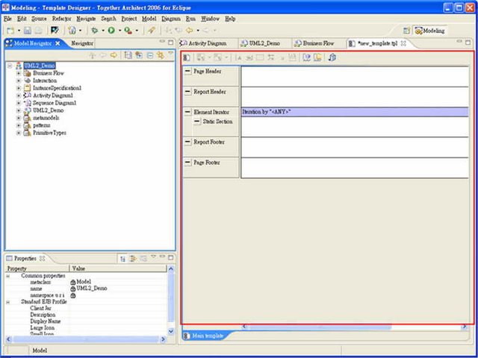The height and width of the screenshot is (358, 478).
Task: Click the External Tools run icon
Action: (x=128, y=30)
